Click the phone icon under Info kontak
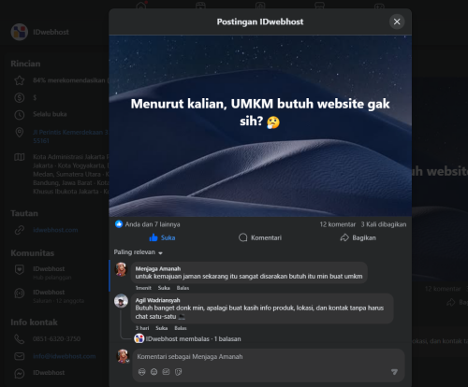Viewport: 468px width, 387px height. pos(20,339)
